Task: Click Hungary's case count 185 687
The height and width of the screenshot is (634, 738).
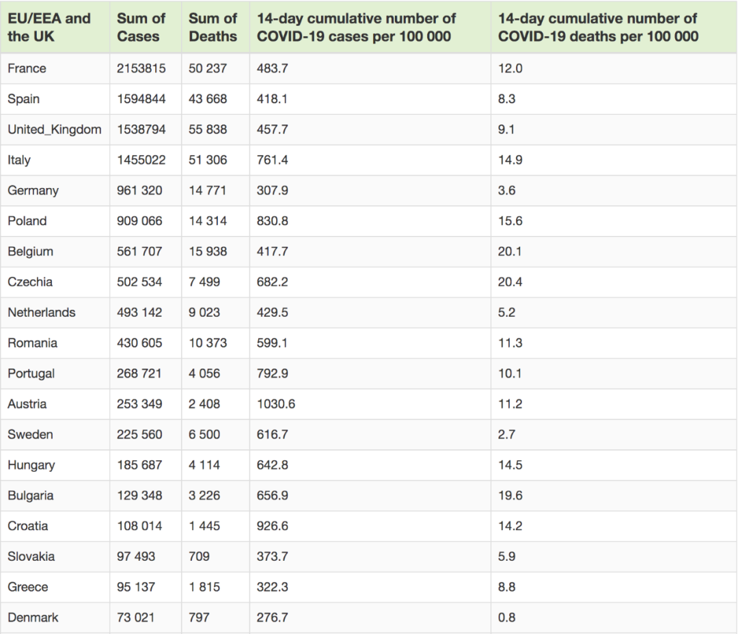Action: pos(139,465)
